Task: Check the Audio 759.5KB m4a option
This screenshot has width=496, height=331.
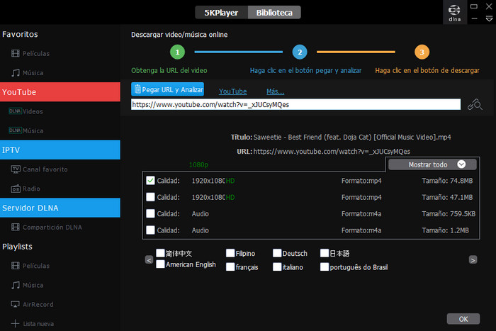Action: click(150, 213)
